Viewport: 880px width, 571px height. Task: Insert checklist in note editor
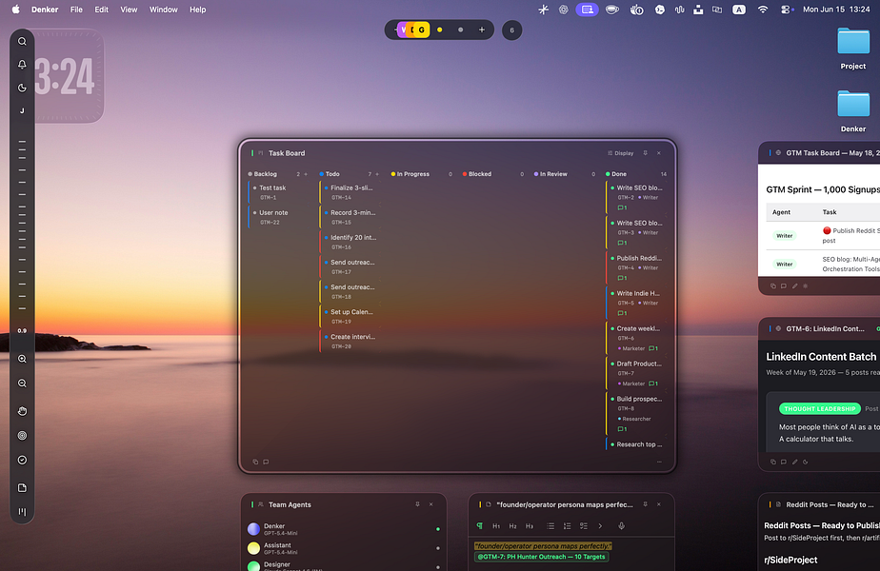pyautogui.click(x=584, y=526)
